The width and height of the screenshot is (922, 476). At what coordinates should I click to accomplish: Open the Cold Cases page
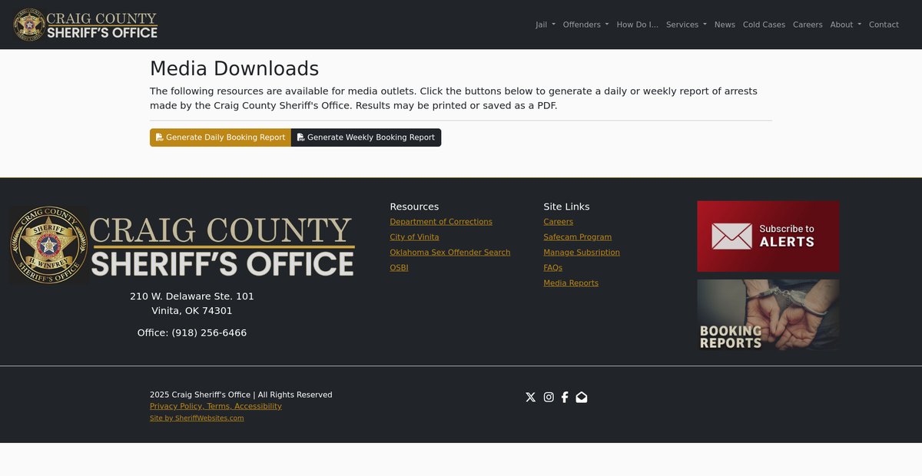(x=764, y=25)
